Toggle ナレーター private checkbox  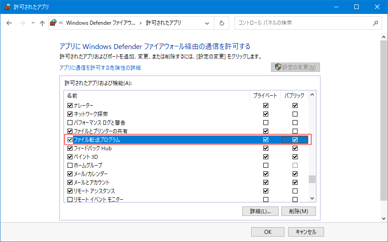tap(266, 106)
